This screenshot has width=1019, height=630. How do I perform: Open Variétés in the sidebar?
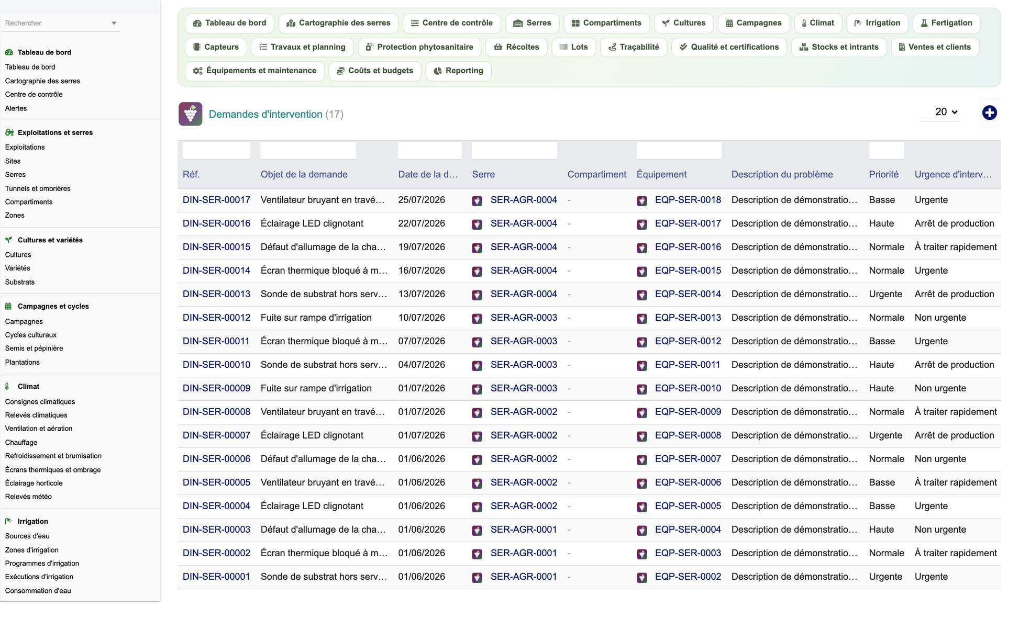point(17,268)
